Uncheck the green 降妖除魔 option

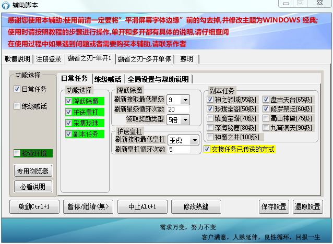coord(69,101)
